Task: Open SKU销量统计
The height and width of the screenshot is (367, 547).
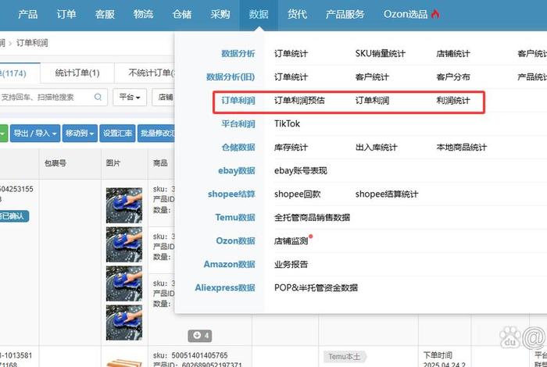Action: (x=381, y=54)
